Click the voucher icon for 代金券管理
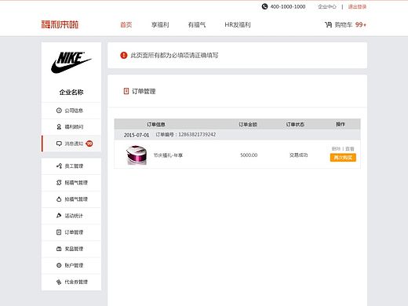Screen dimensions: 408x306 coord(59,282)
